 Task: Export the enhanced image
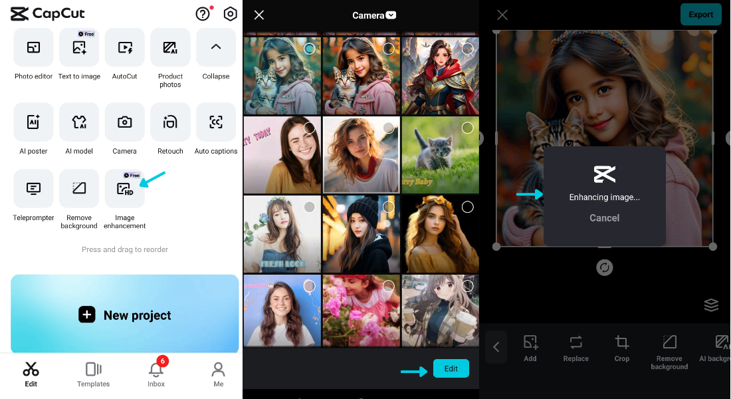(700, 15)
